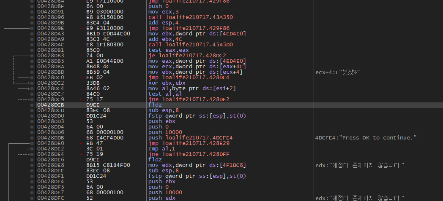Select instruction mov ecx,3
This screenshot has width=443, height=201.
tap(164, 12)
